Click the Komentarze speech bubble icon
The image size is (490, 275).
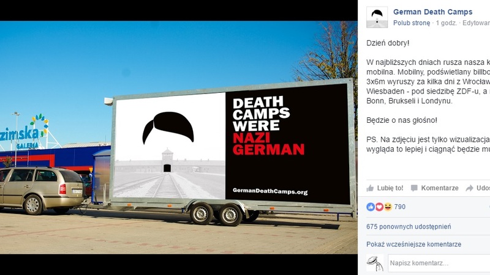(x=414, y=188)
